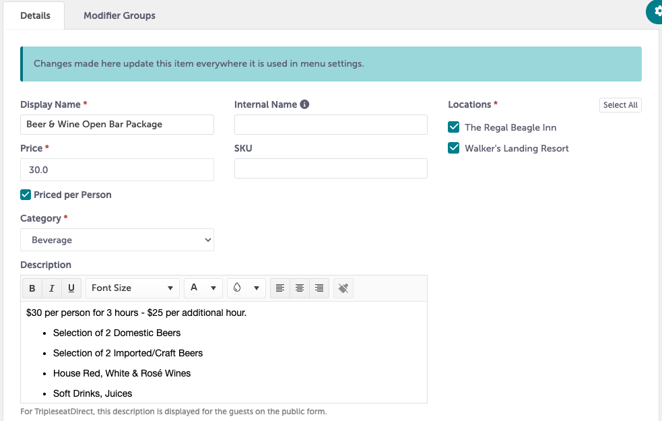The height and width of the screenshot is (421, 662).
Task: Switch to the Modifier Groups tab
Action: pos(119,15)
